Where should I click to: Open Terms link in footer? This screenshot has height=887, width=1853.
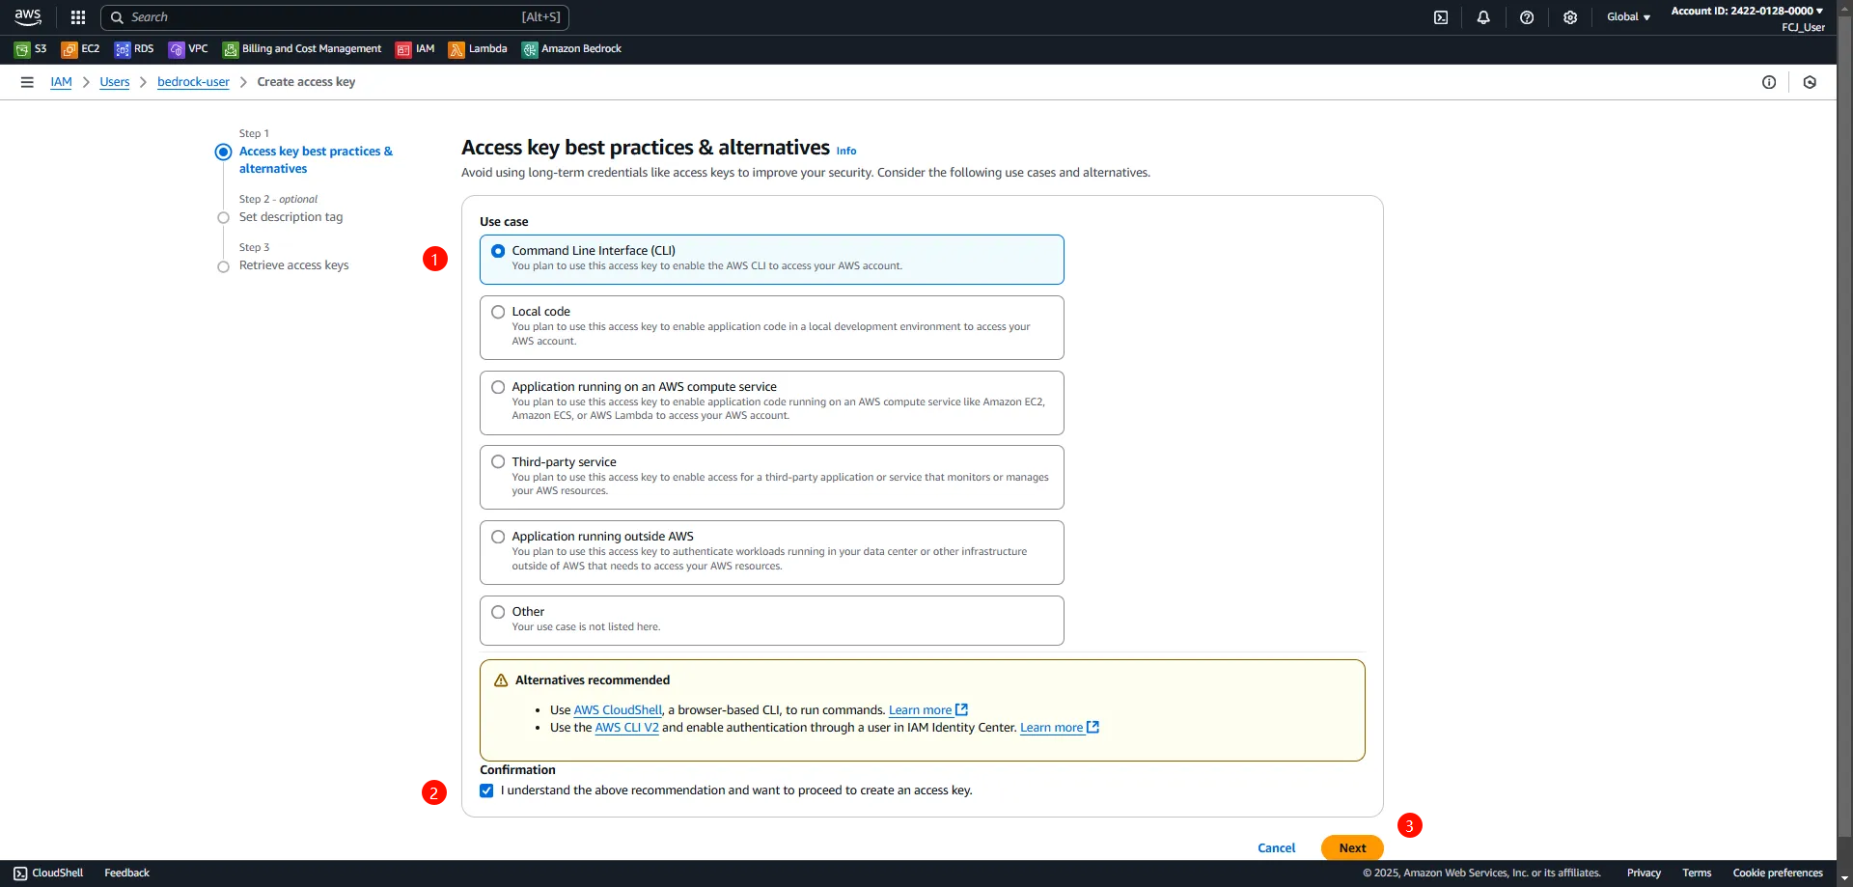[1697, 873]
